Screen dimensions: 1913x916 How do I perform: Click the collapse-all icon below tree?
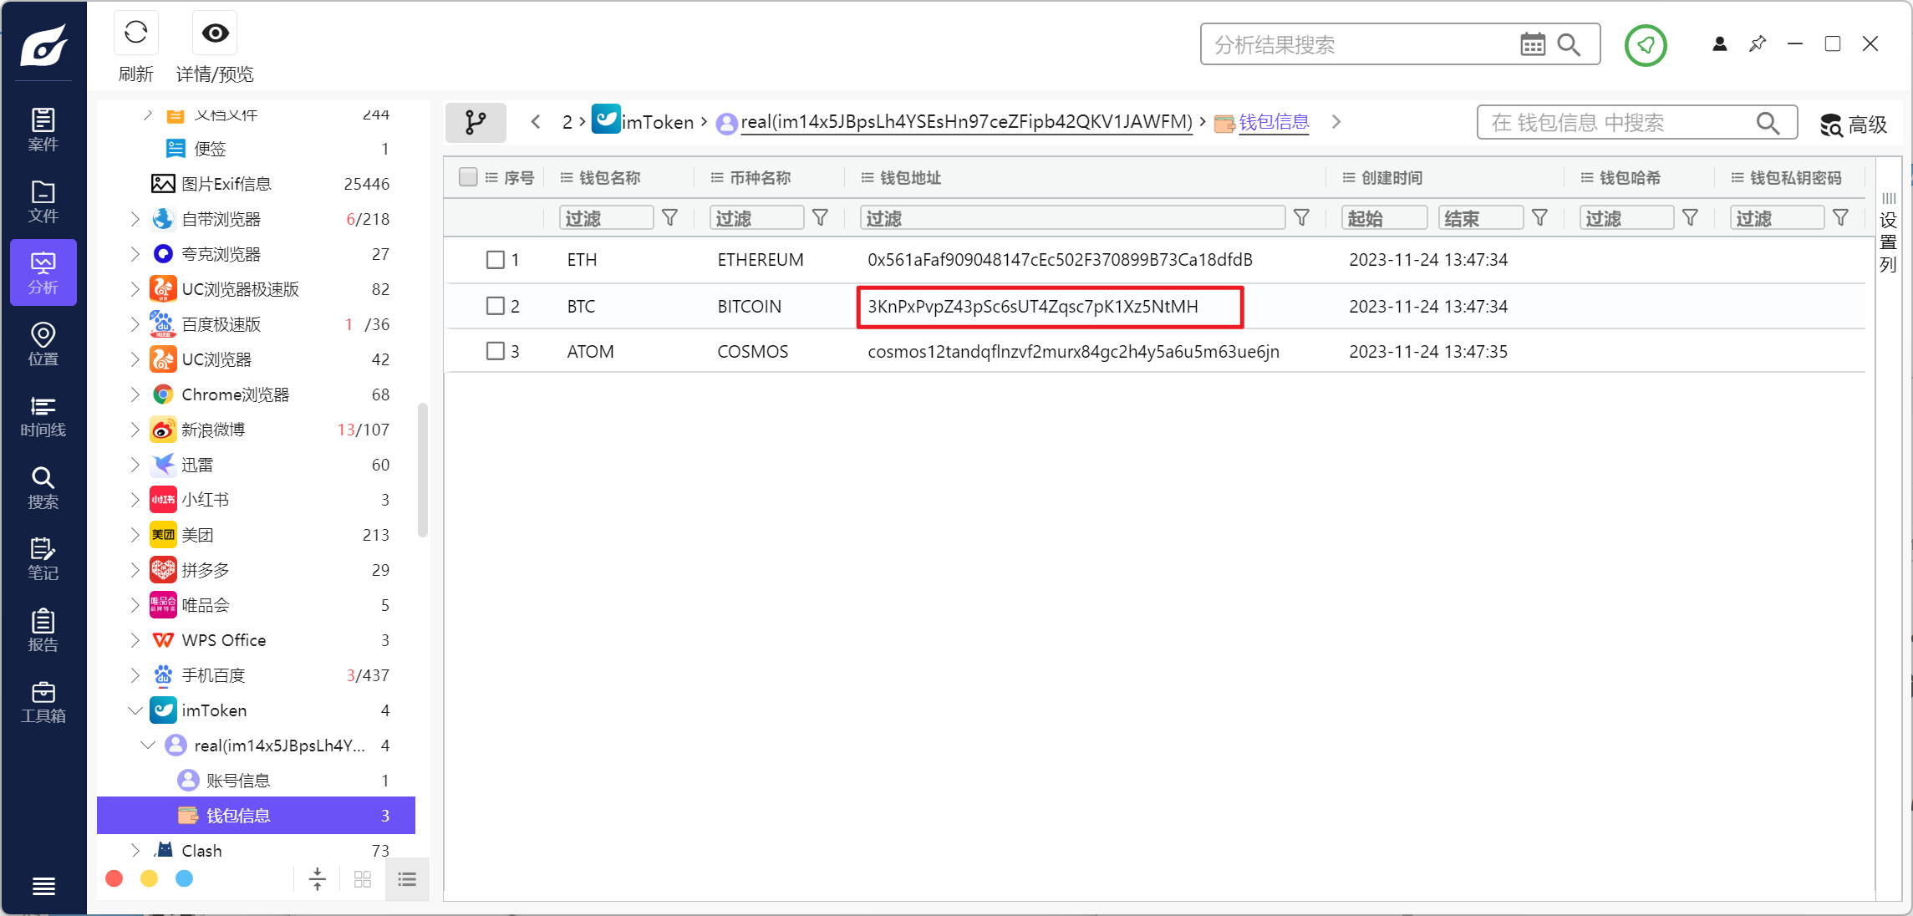coord(318,879)
